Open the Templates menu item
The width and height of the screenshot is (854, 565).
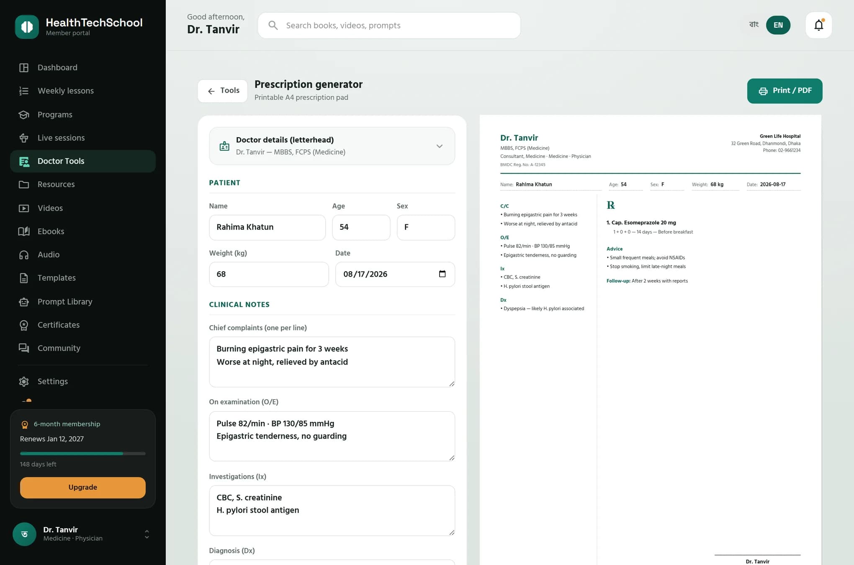coord(83,278)
